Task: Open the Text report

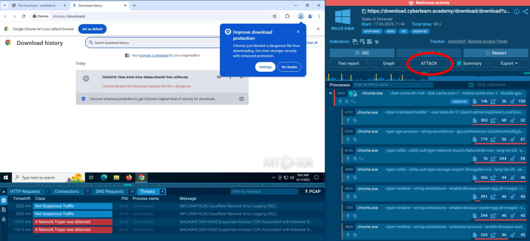Action: 348,63
